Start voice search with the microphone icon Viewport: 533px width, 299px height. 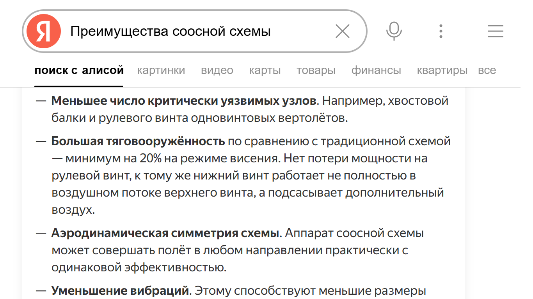point(394,31)
